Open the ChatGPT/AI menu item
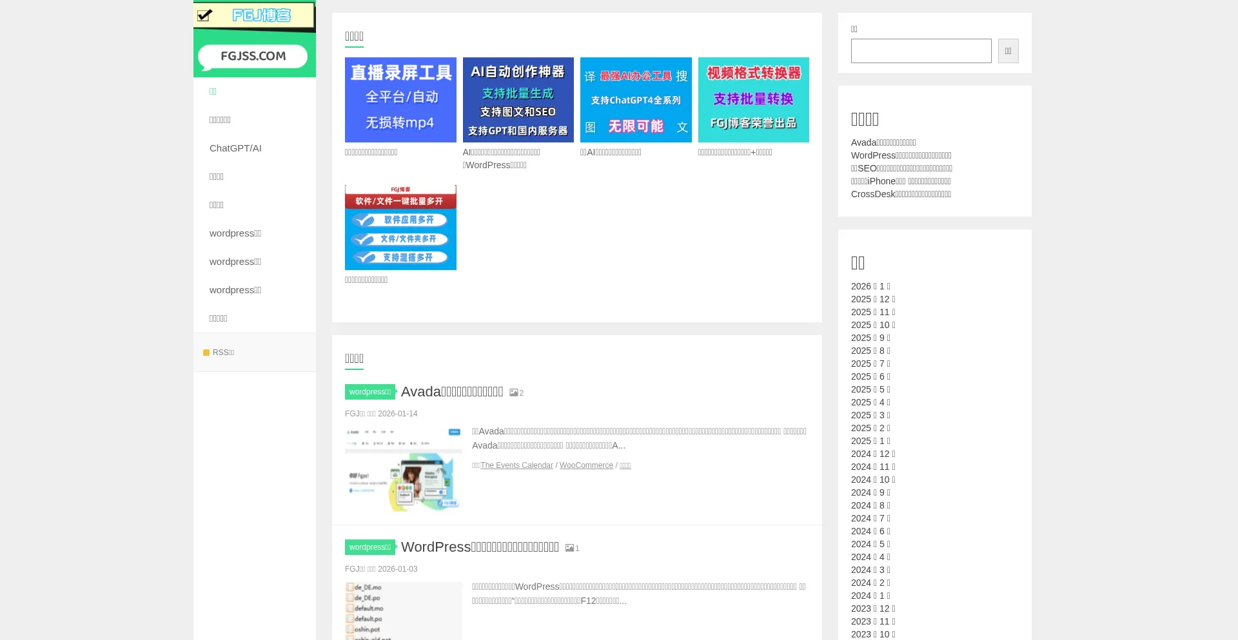 (235, 148)
